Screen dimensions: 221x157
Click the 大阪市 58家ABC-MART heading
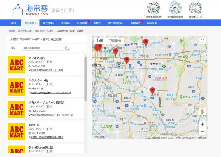pyautogui.click(x=36, y=40)
